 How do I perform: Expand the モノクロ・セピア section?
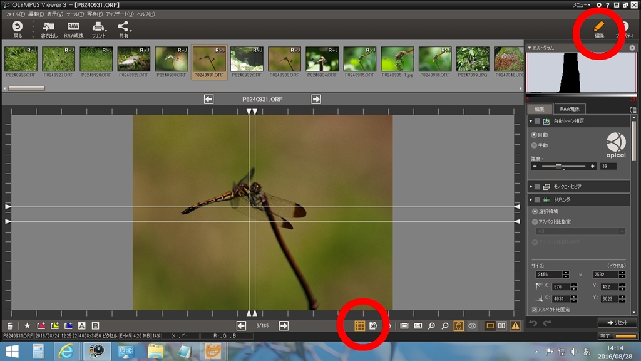tap(531, 187)
